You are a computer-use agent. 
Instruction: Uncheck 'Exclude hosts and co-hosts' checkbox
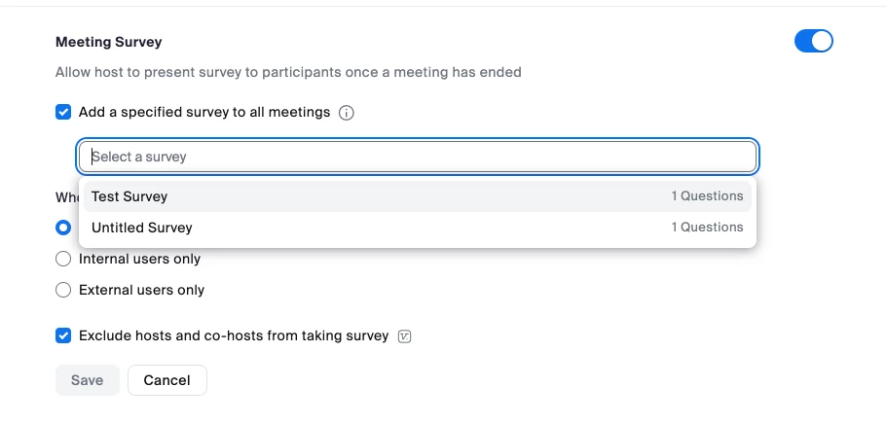click(63, 335)
